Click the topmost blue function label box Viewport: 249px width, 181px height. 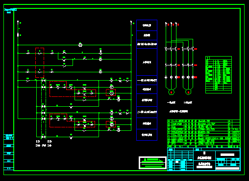(x=147, y=25)
